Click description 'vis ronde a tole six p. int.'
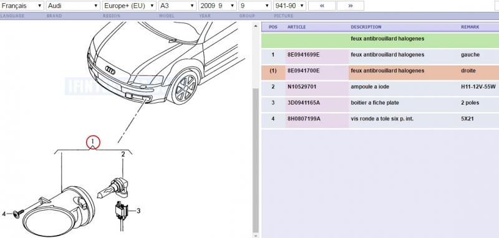 [382, 118]
